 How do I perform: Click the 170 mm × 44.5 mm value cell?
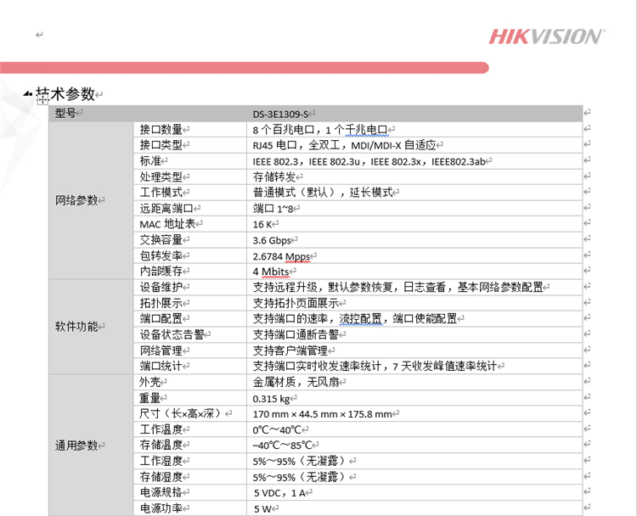(x=414, y=413)
